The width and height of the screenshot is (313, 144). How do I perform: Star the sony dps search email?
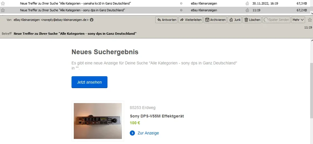(x=3, y=10)
